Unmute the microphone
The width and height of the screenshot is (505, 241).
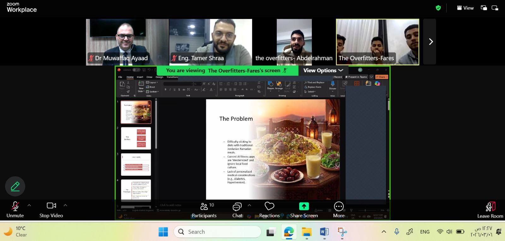pos(15,206)
